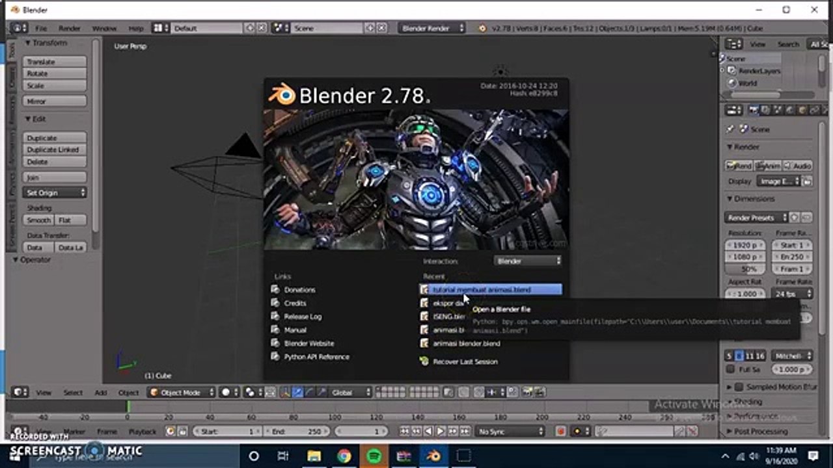
Task: Set anti-aliasing samples to 8
Action: pos(739,356)
